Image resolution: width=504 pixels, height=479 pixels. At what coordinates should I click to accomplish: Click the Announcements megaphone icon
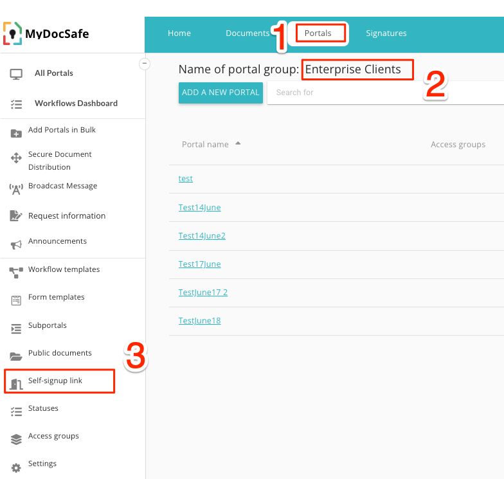(16, 244)
